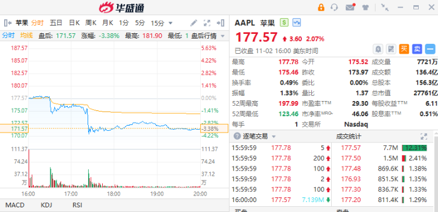Open the mail messages icon
The width and height of the screenshot is (438, 212).
(x=350, y=7)
